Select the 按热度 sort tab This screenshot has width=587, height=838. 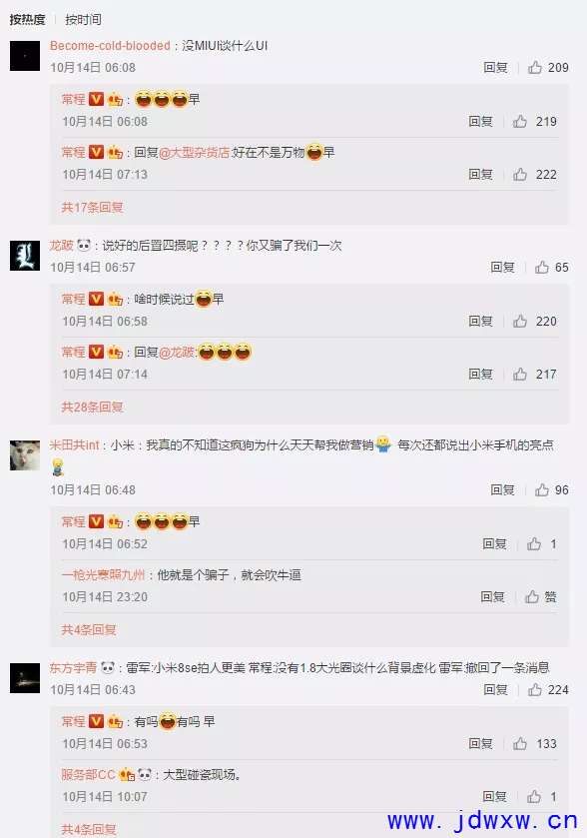coord(27,20)
